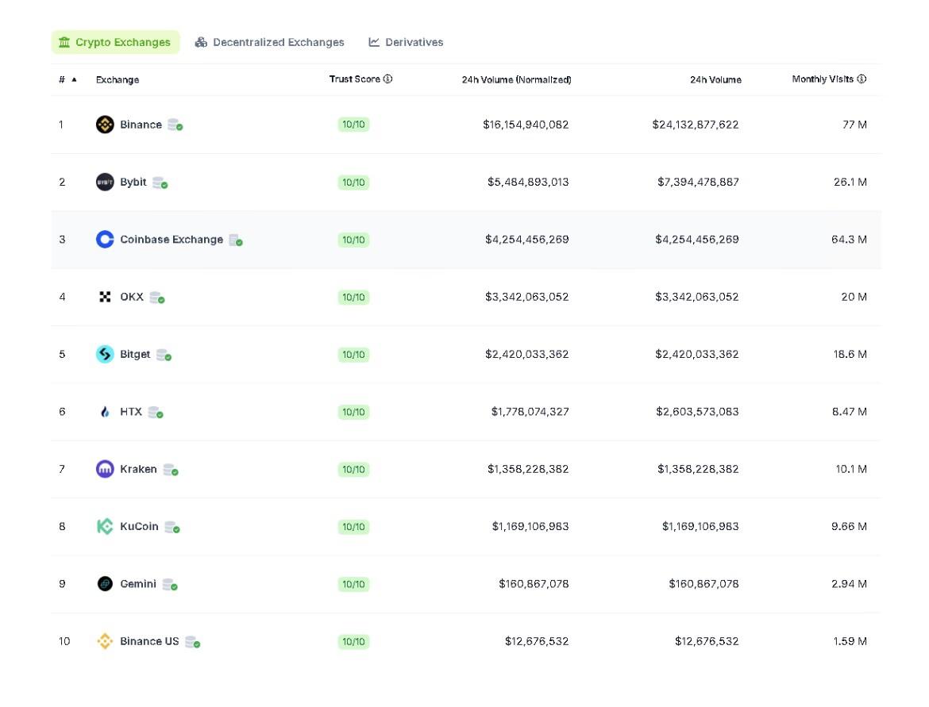This screenshot has width=929, height=707.
Task: Click the Bybit logo icon
Action: pos(105,182)
